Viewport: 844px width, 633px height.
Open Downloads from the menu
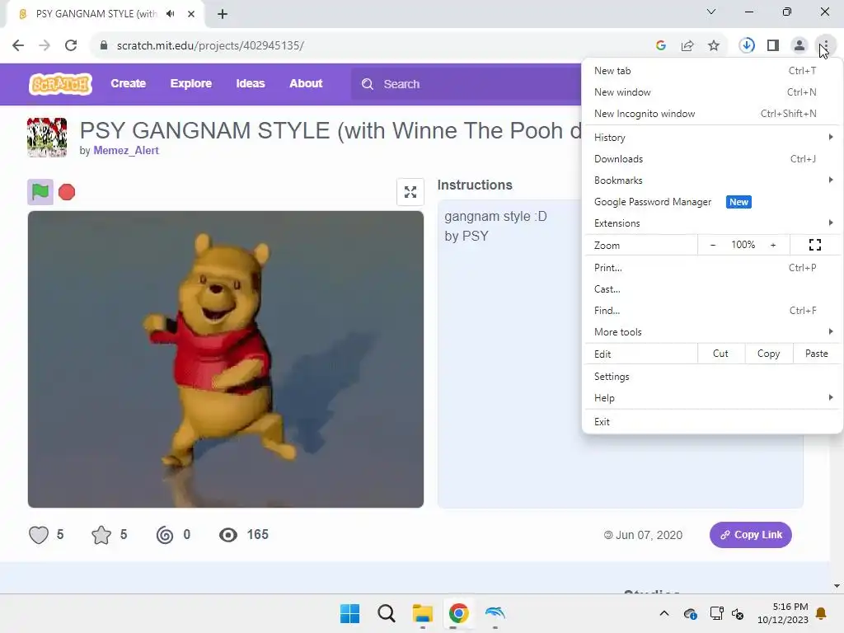[x=712, y=159]
